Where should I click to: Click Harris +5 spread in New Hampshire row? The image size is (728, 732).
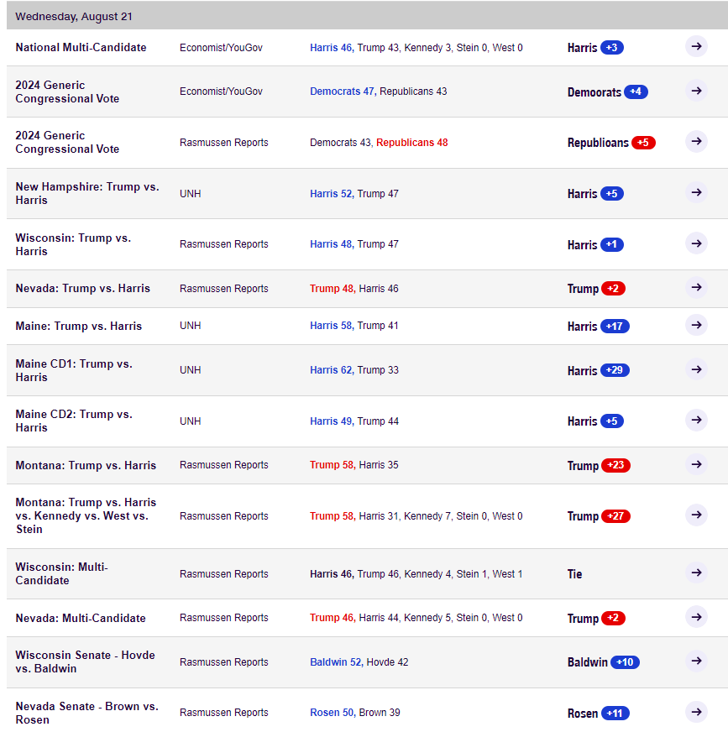[612, 193]
